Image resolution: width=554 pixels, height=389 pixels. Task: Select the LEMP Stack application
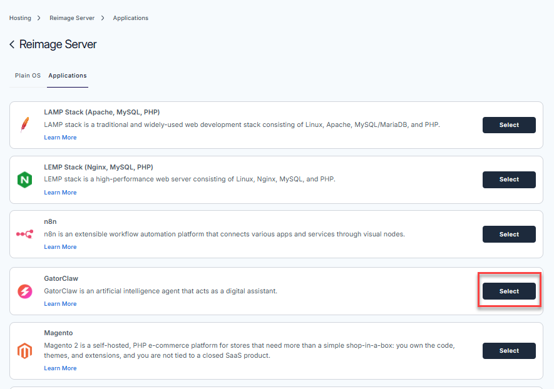509,179
